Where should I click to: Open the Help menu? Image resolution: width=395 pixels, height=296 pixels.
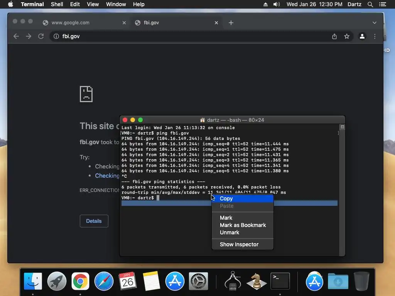pyautogui.click(x=138, y=4)
